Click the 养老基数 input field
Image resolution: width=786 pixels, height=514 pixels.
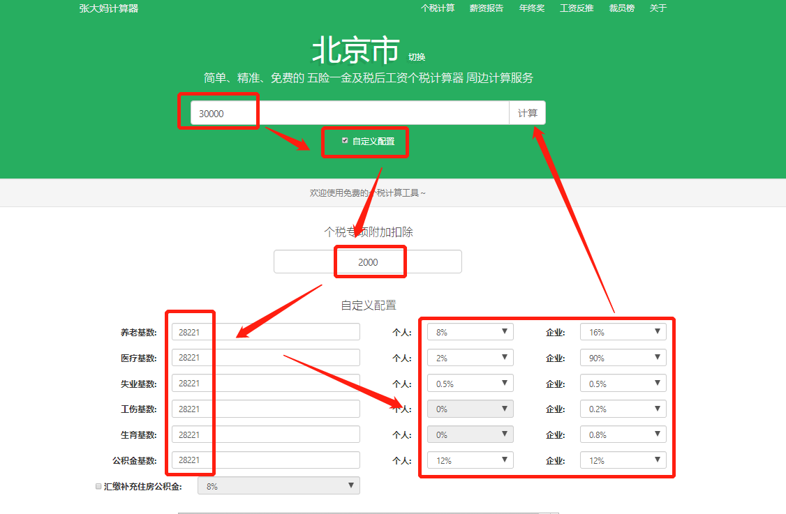click(266, 332)
